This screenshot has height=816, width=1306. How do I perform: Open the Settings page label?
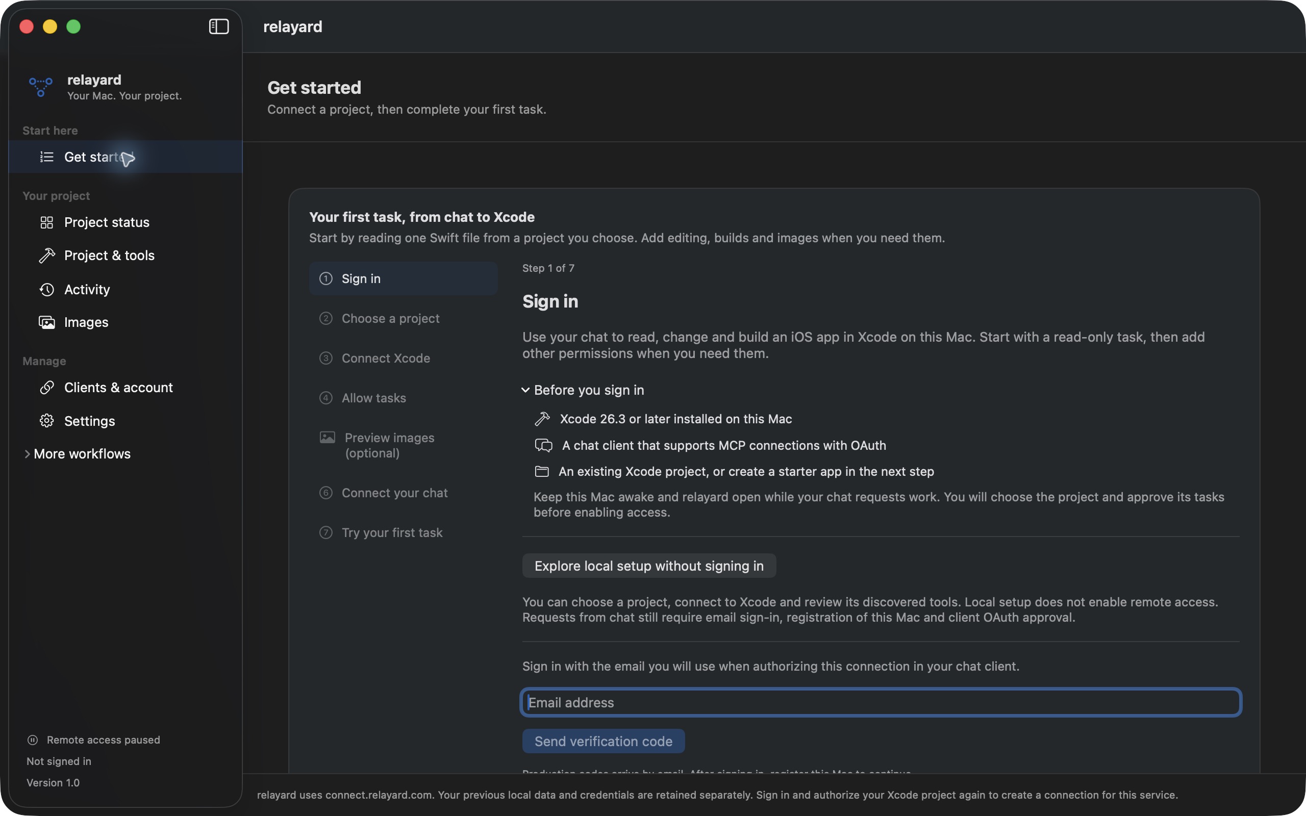pos(90,421)
